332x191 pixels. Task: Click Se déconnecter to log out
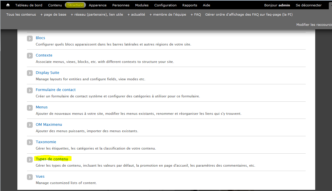click(309, 5)
